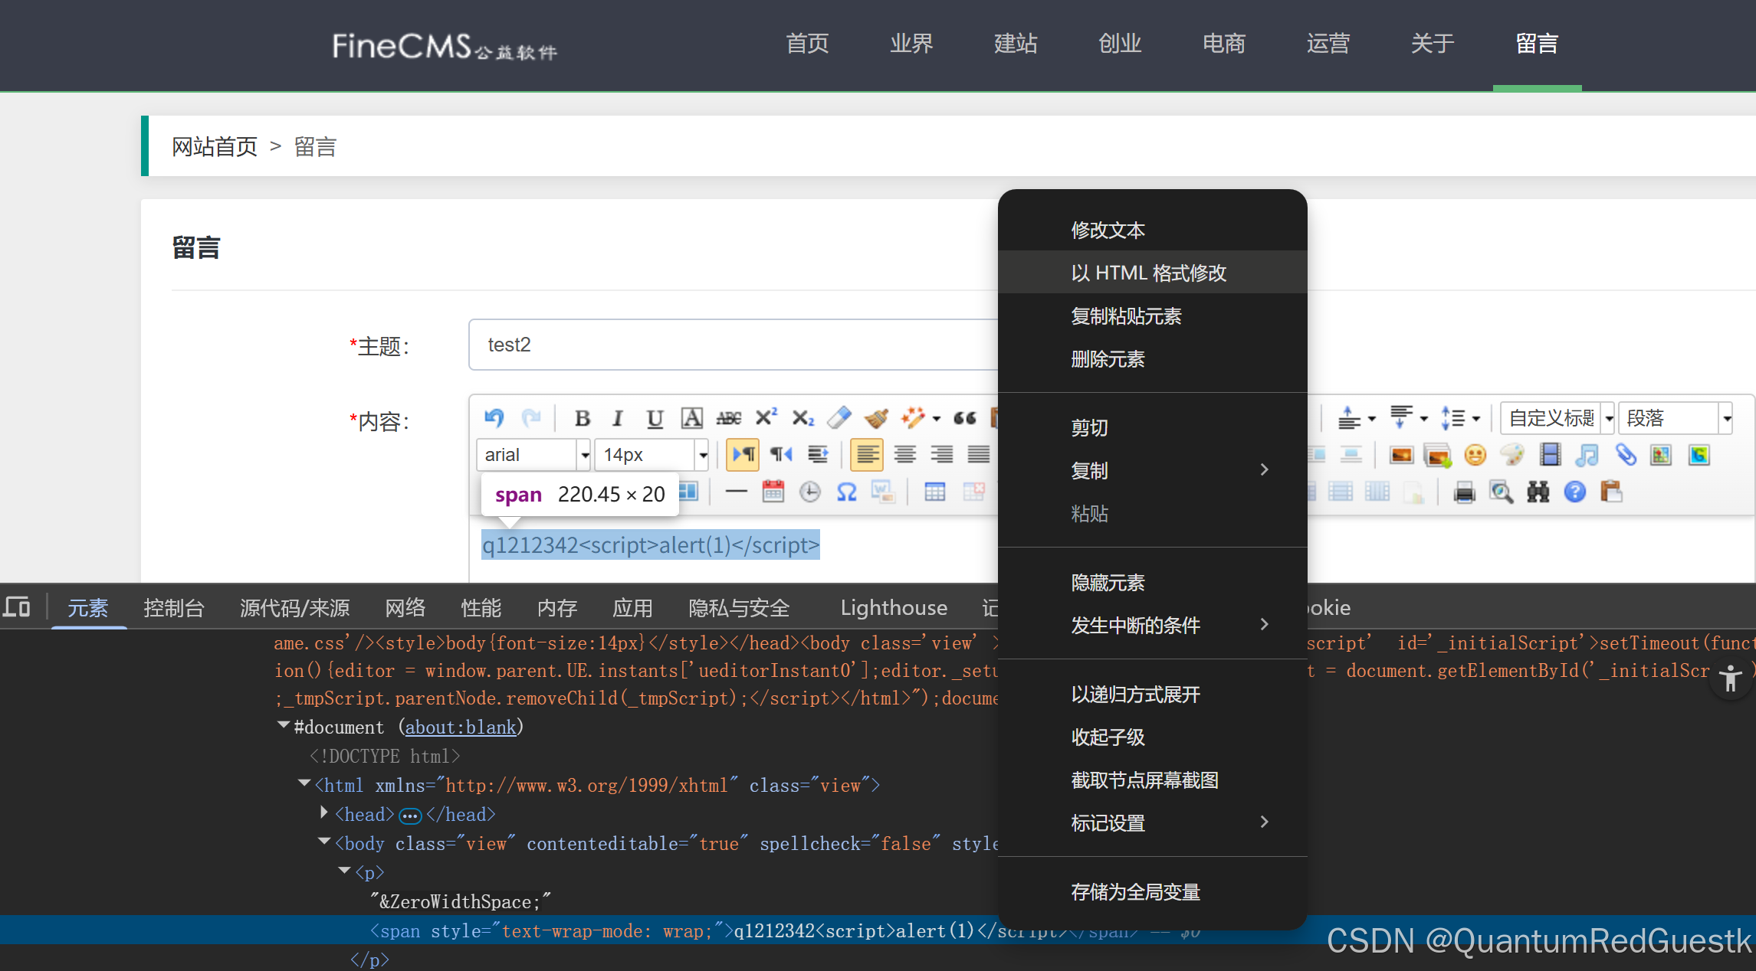Select '以 HTML 格式修改' in context menu
The image size is (1756, 971).
[x=1148, y=273]
